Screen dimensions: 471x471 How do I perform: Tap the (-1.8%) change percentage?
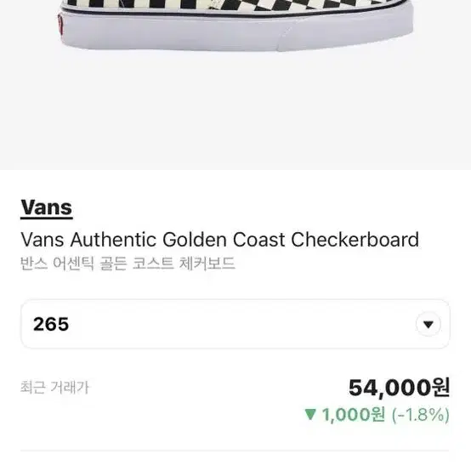421,415
